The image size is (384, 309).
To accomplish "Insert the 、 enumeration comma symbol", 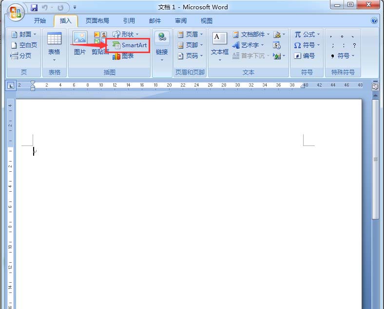I will (353, 36).
